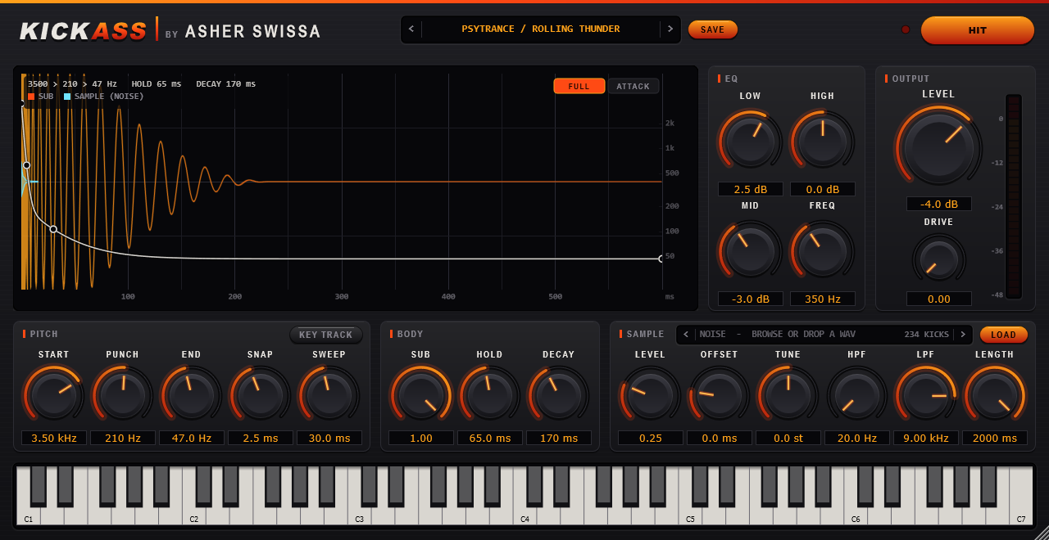Toggle the KEY TRACK switch in Pitch

325,335
